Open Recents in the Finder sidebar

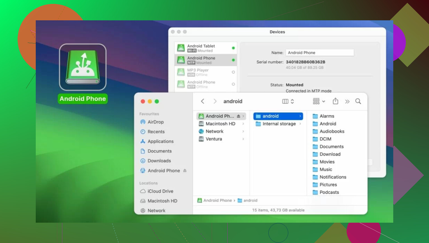click(x=156, y=132)
